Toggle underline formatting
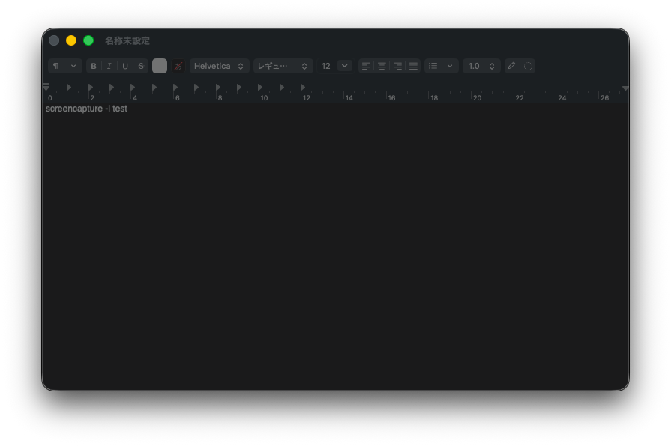This screenshot has height=446, width=671. click(125, 66)
